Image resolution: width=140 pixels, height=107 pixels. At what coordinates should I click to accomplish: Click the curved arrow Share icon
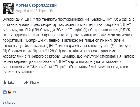pos(26,83)
